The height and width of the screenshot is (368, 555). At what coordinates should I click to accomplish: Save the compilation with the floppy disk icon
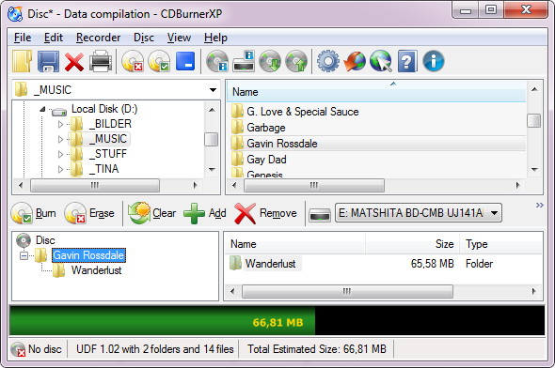48,61
